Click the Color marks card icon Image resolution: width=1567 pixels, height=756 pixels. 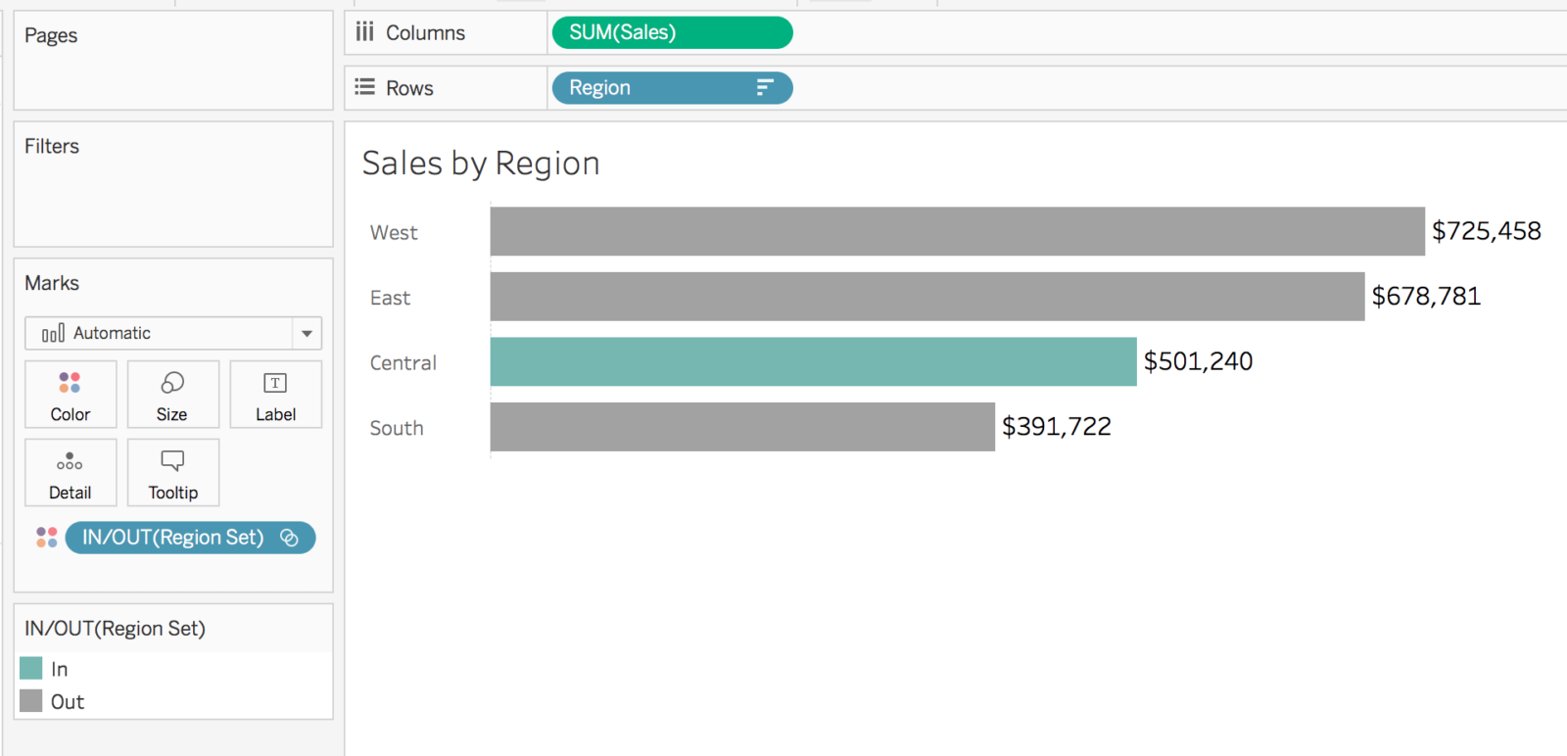[x=70, y=383]
